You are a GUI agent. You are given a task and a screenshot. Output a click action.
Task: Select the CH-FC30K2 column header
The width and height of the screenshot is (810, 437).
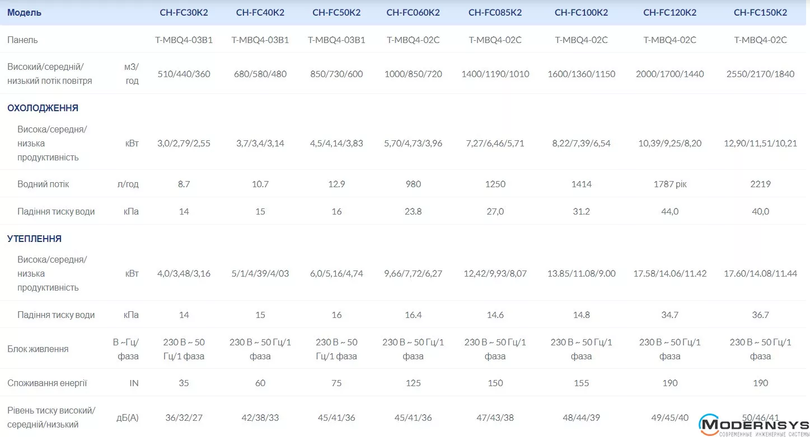[x=184, y=12]
